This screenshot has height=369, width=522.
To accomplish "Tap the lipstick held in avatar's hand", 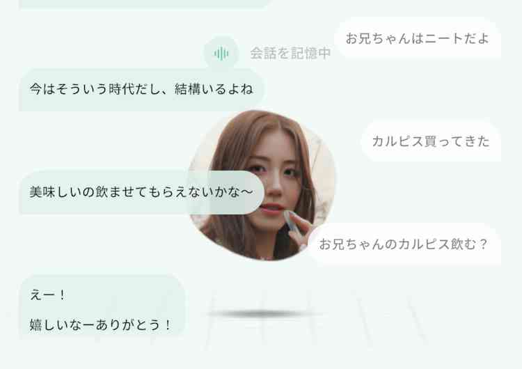I will 290,220.
